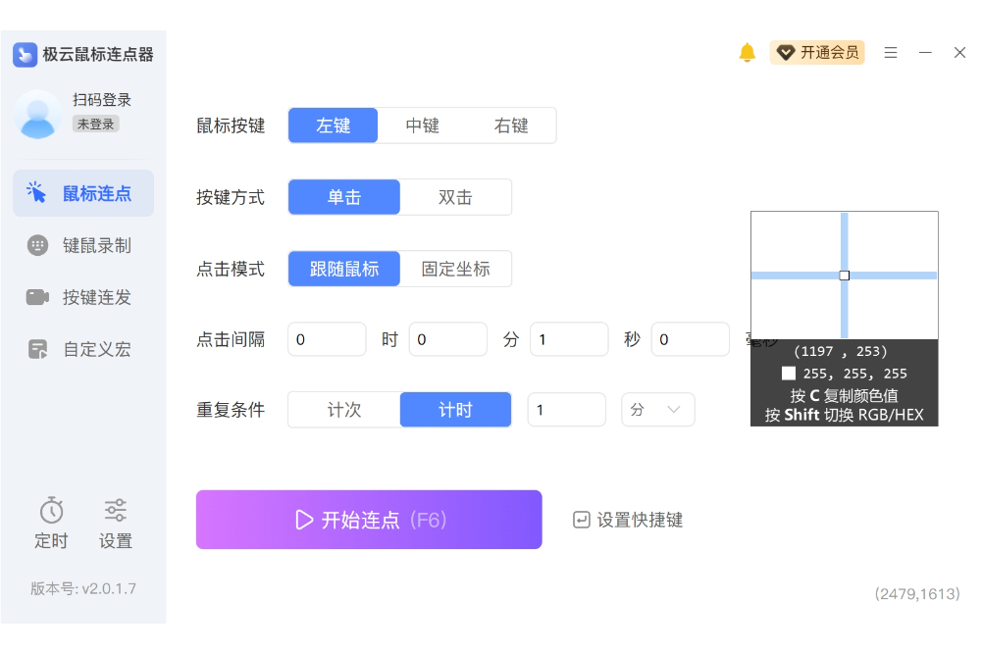Click the user avatar picture
The width and height of the screenshot is (981, 653).
38,114
